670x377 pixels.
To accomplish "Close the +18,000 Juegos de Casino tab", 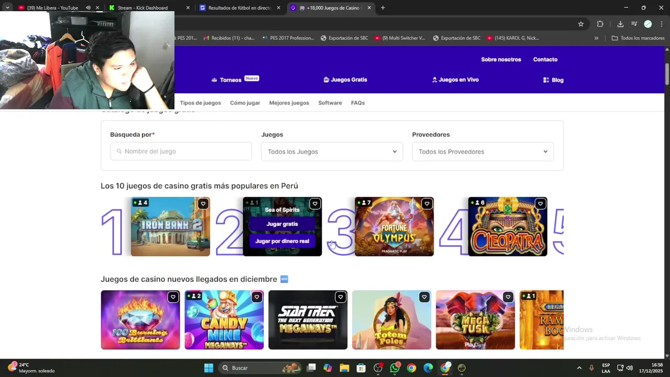I will 369,8.
